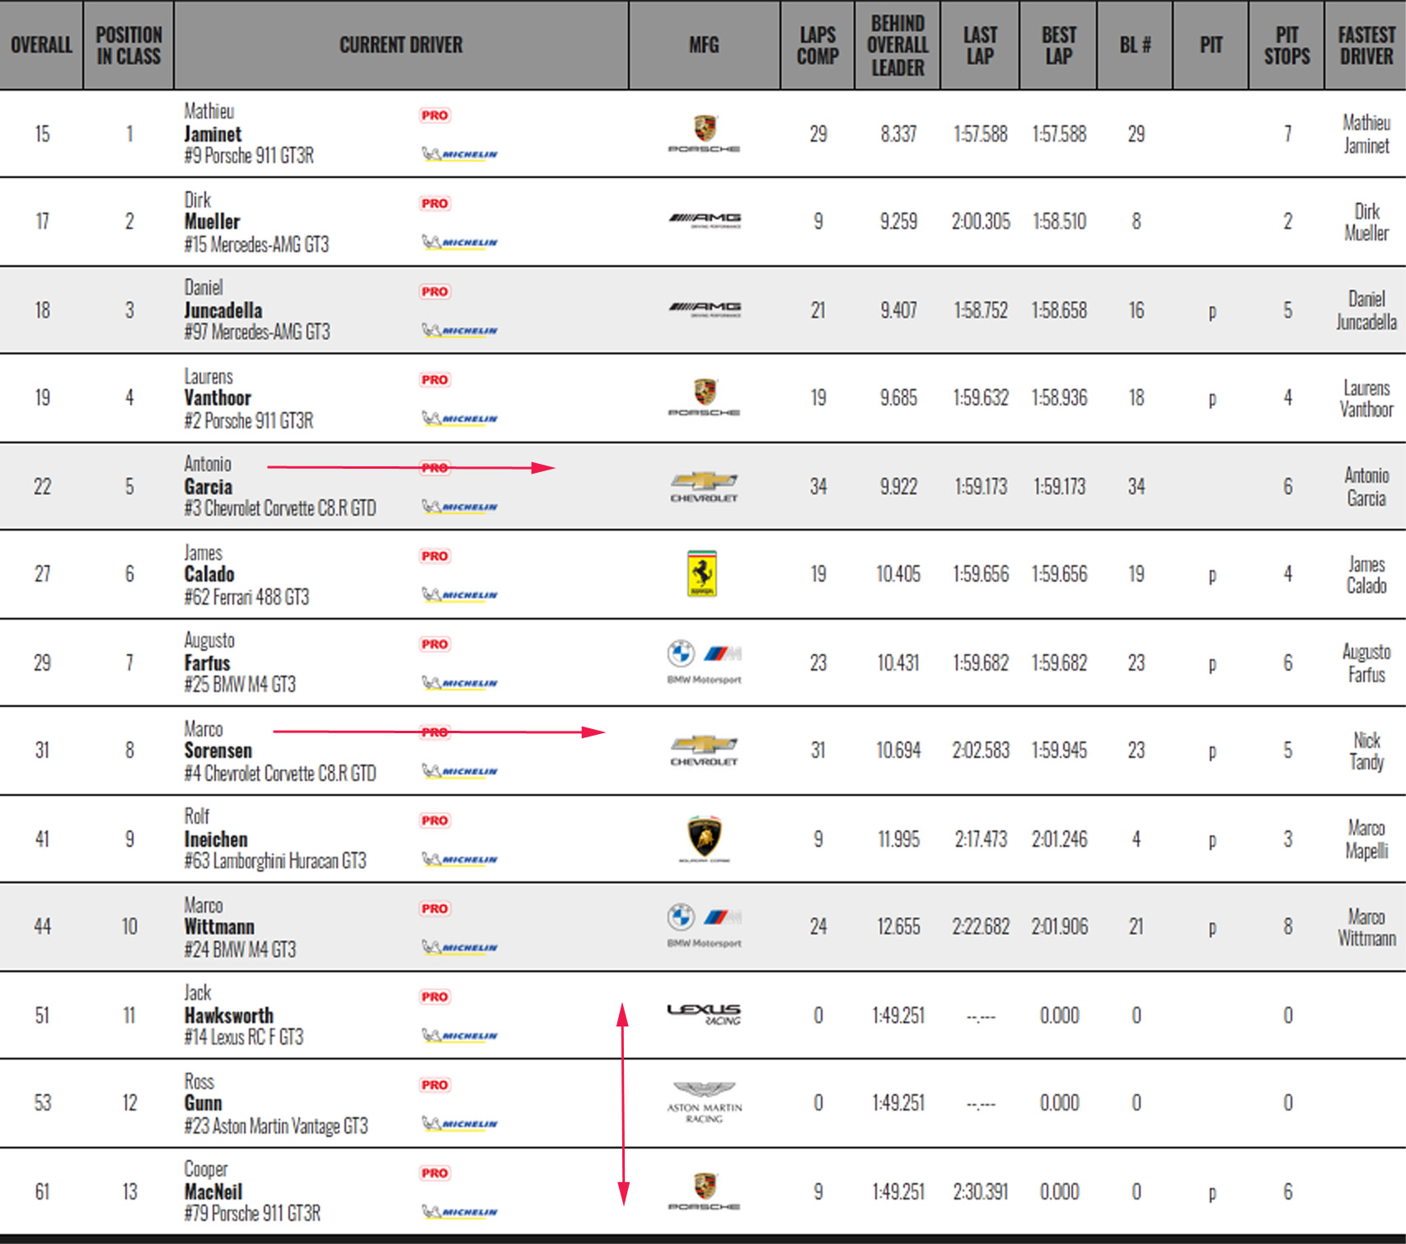
Task: Click the Porsche logo in Mathieu Jaminet's row
Action: coord(704,133)
